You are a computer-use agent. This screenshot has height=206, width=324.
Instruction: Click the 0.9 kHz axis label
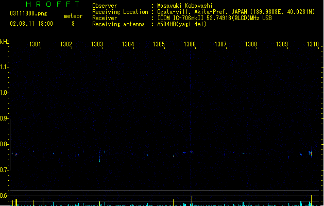[x=4, y=118]
